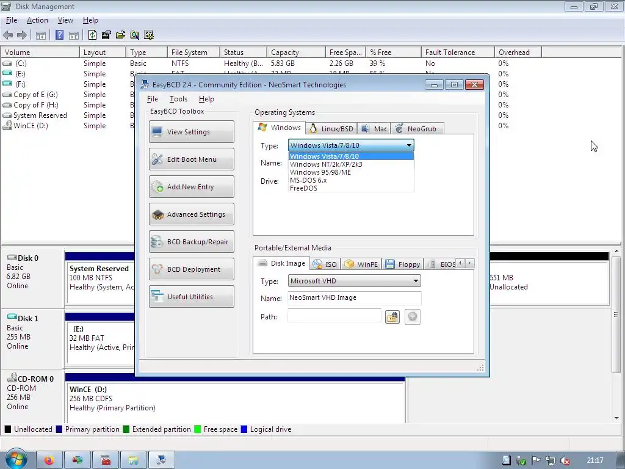Toggle the console tree icon in Disk Management toolbar
Viewport: 625px width, 469px height.
pos(41,35)
